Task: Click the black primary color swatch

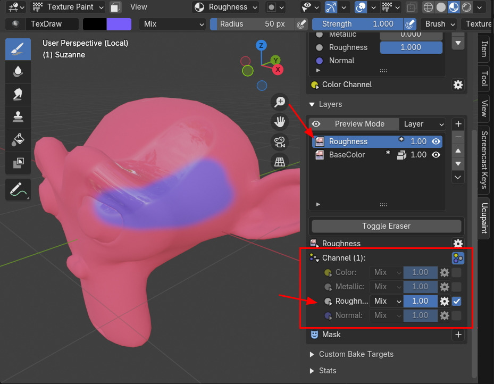Action: coord(95,24)
